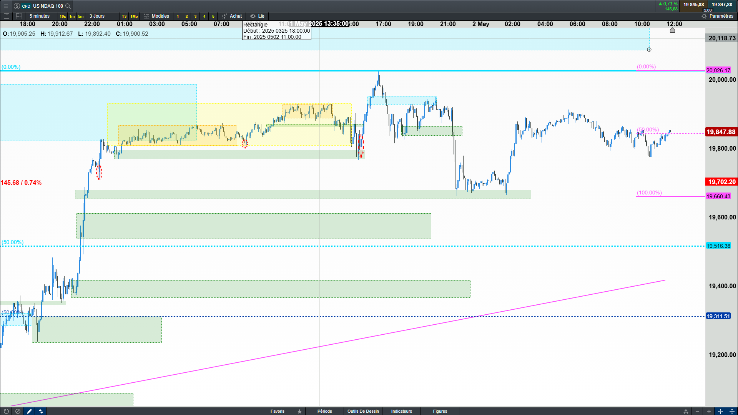This screenshot has height=415, width=738.
Task: Open the list view icon in toolbar
Action: coord(7,16)
